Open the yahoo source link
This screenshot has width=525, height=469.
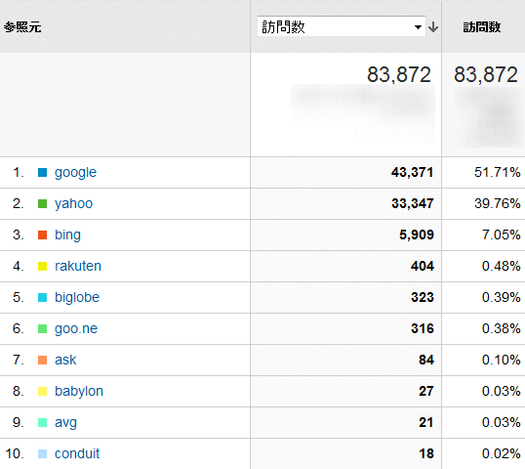pyautogui.click(x=73, y=204)
